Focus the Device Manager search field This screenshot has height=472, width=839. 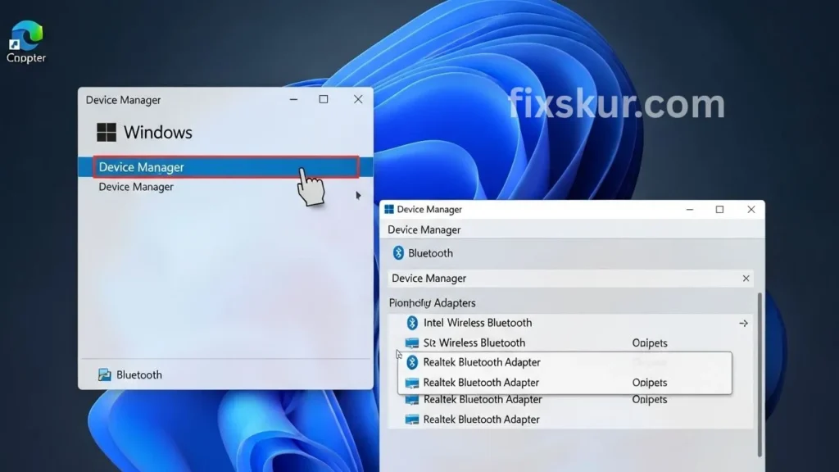[x=570, y=279]
